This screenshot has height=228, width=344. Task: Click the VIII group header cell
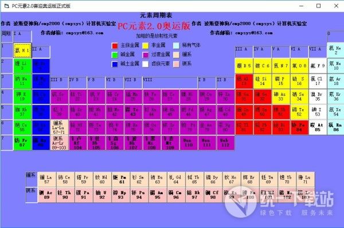pos(170,83)
